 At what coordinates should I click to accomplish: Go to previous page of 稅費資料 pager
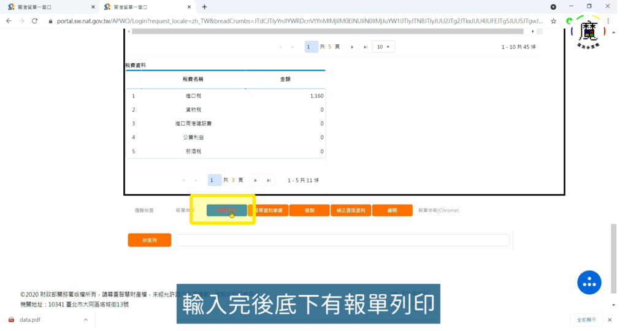pos(196,180)
